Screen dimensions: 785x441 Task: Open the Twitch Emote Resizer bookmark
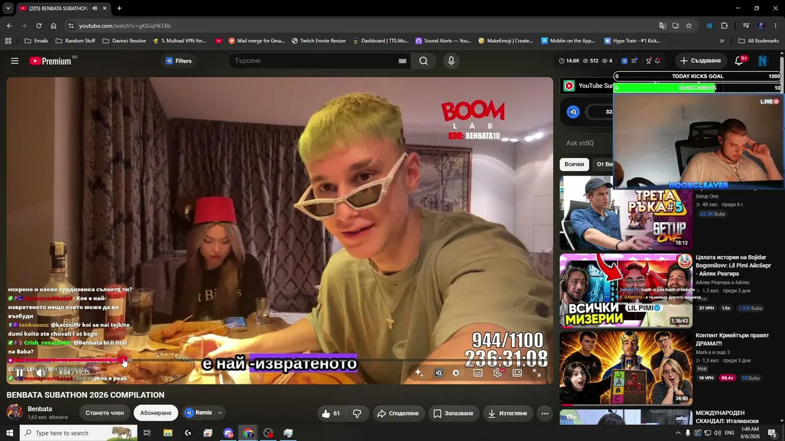tap(319, 41)
